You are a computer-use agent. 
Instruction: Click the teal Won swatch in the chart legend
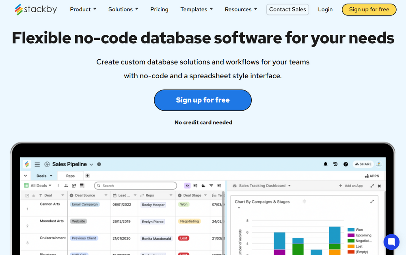pyautogui.click(x=352, y=229)
